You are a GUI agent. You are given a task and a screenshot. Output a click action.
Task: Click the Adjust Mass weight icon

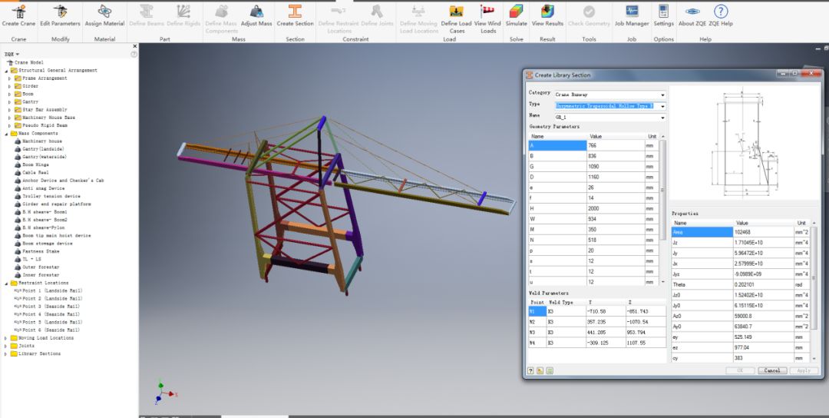click(x=256, y=12)
